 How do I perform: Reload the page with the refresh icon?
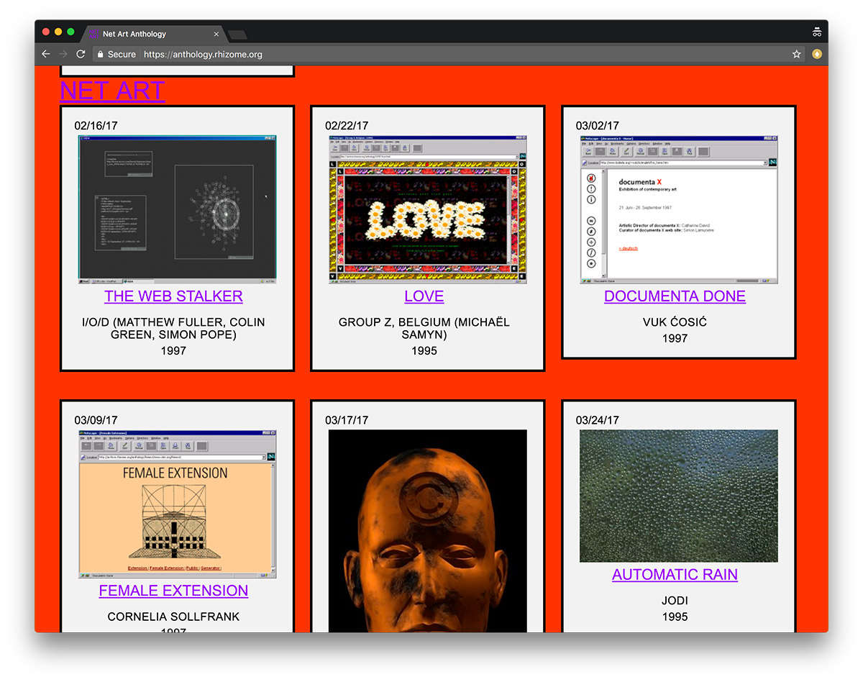(x=81, y=54)
